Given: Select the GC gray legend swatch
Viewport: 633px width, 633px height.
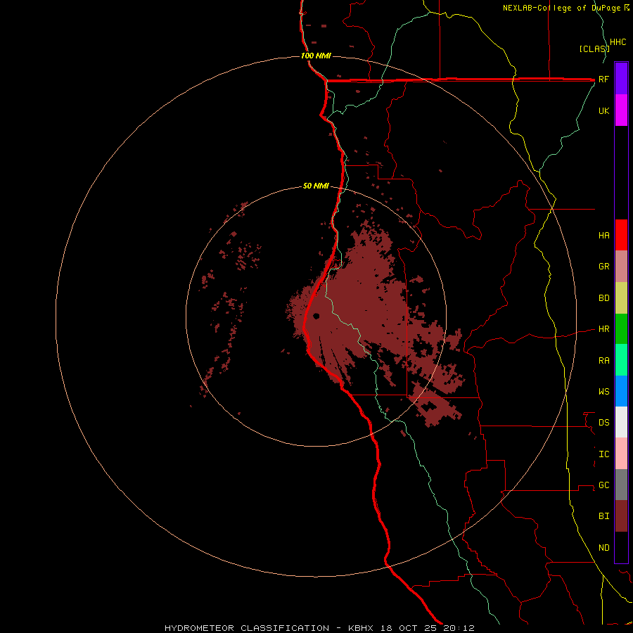Looking at the screenshot, I should coord(621,485).
